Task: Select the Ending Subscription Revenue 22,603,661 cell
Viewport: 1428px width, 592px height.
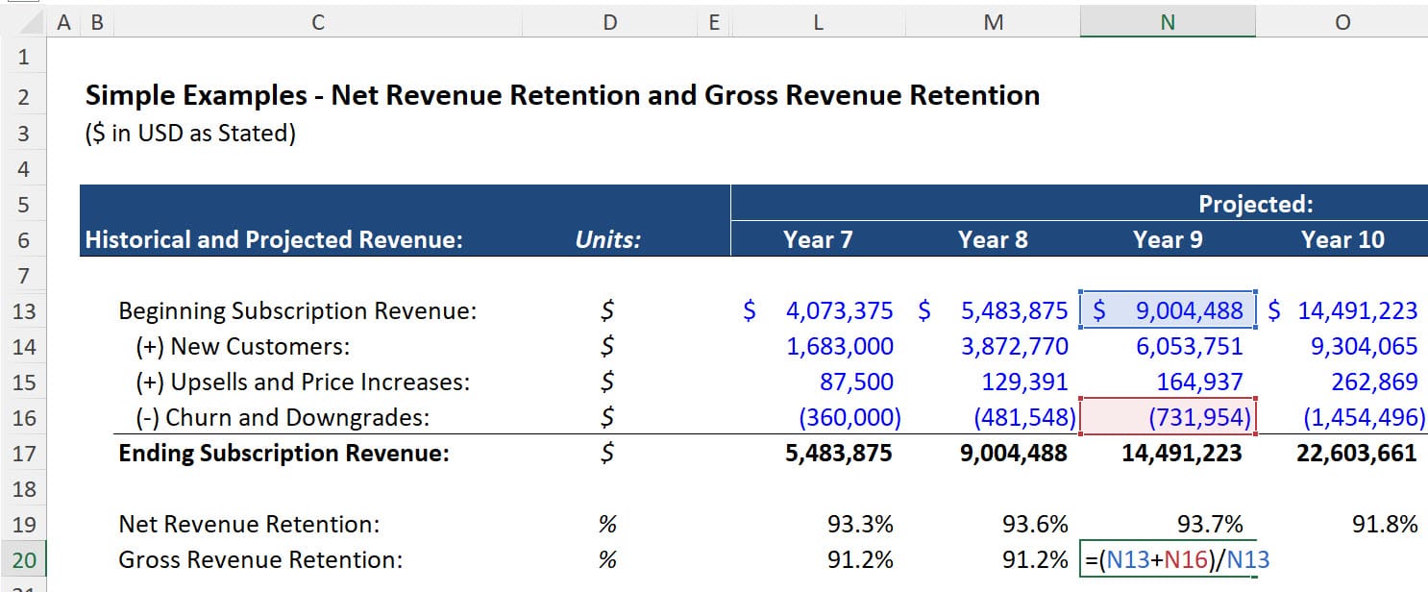Action: [x=1355, y=452]
